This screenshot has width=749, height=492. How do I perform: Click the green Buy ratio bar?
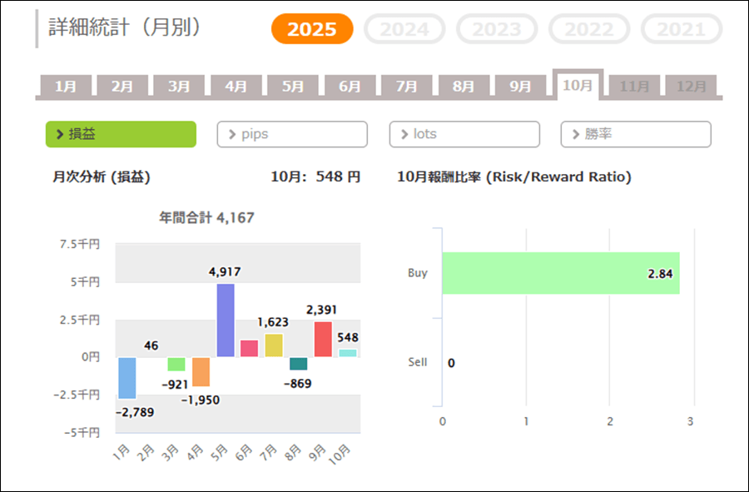pos(560,273)
